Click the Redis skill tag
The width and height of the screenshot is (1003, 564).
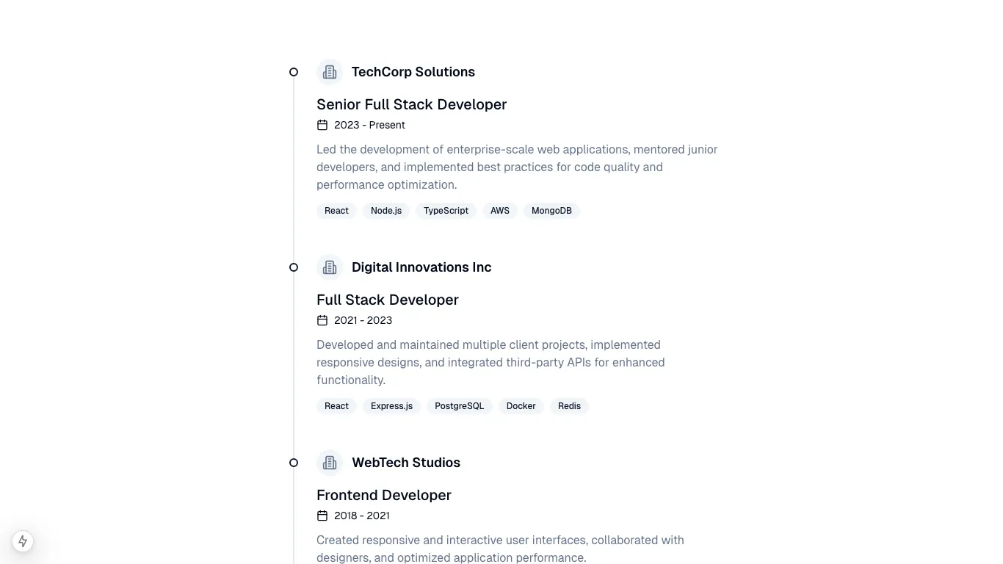click(569, 406)
